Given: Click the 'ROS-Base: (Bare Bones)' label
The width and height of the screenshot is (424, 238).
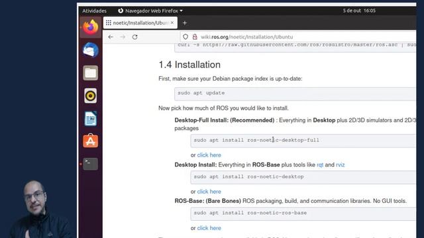Looking at the screenshot, I should (x=207, y=201).
